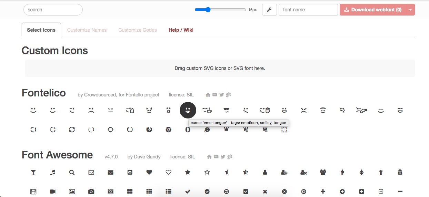Screen dimensions: 429x197
Task: Select the single user icon
Action: pyautogui.click(x=265, y=172)
